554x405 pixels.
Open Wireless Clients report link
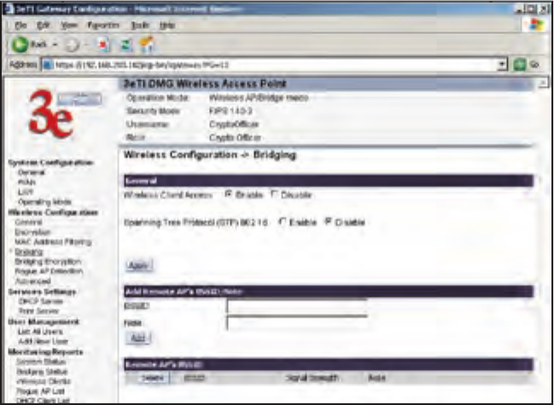coord(44,381)
